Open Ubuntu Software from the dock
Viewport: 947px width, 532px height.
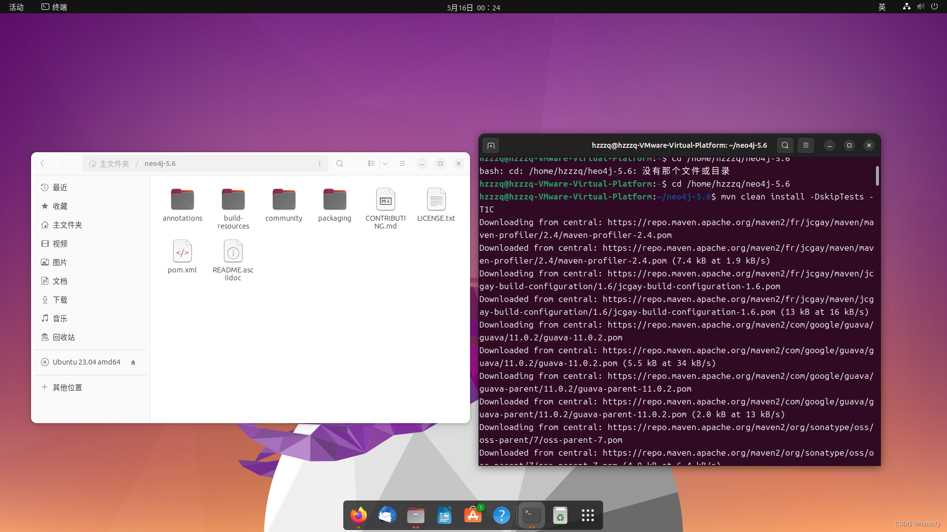click(473, 516)
